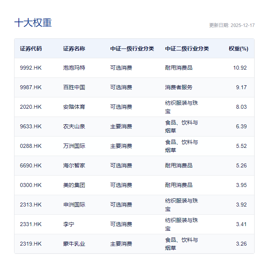
Task: Select the weight value 10.92
Action: (x=240, y=68)
